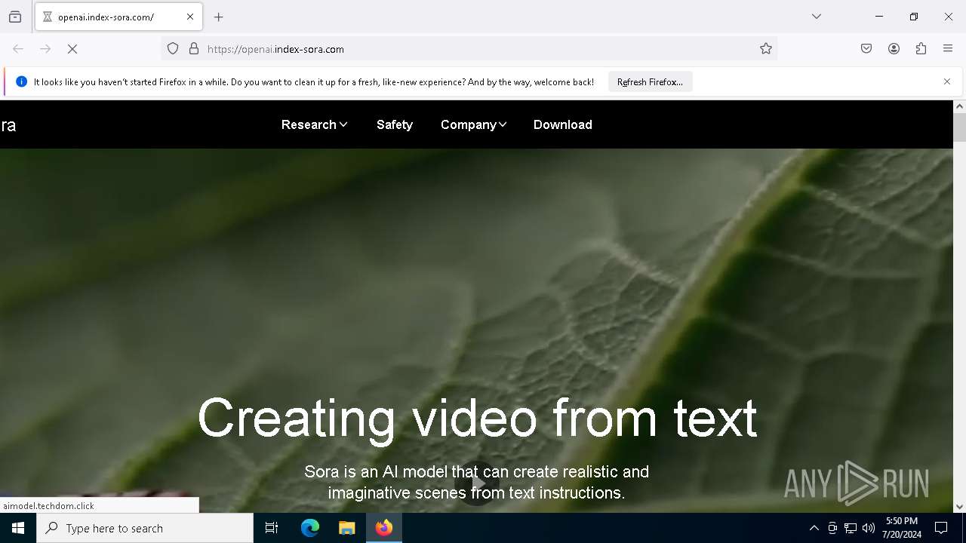Open File Explorer from taskbar

click(x=347, y=528)
